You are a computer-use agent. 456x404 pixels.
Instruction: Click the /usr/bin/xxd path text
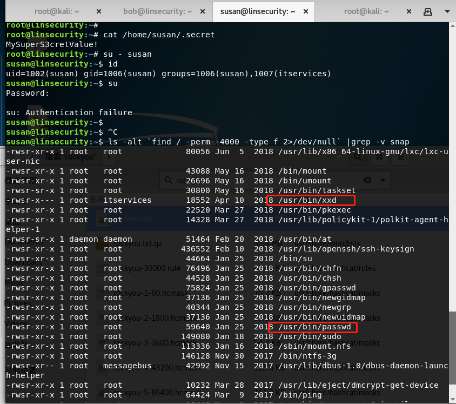[x=307, y=200]
